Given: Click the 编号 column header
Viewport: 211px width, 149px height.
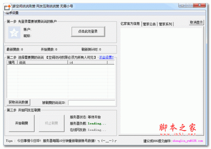Looking at the screenshot, I should [x=12, y=62].
